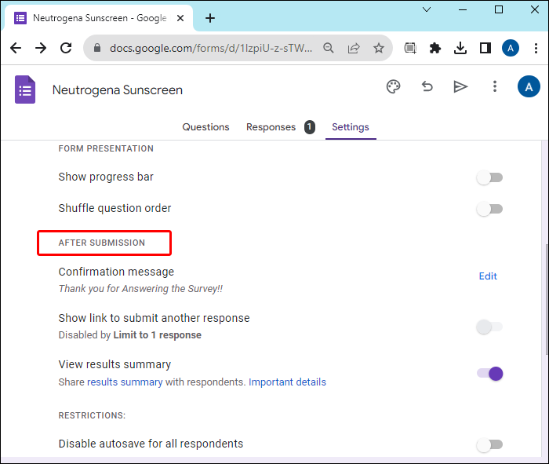
Task: Turn off the View results summary toggle
Action: 489,374
